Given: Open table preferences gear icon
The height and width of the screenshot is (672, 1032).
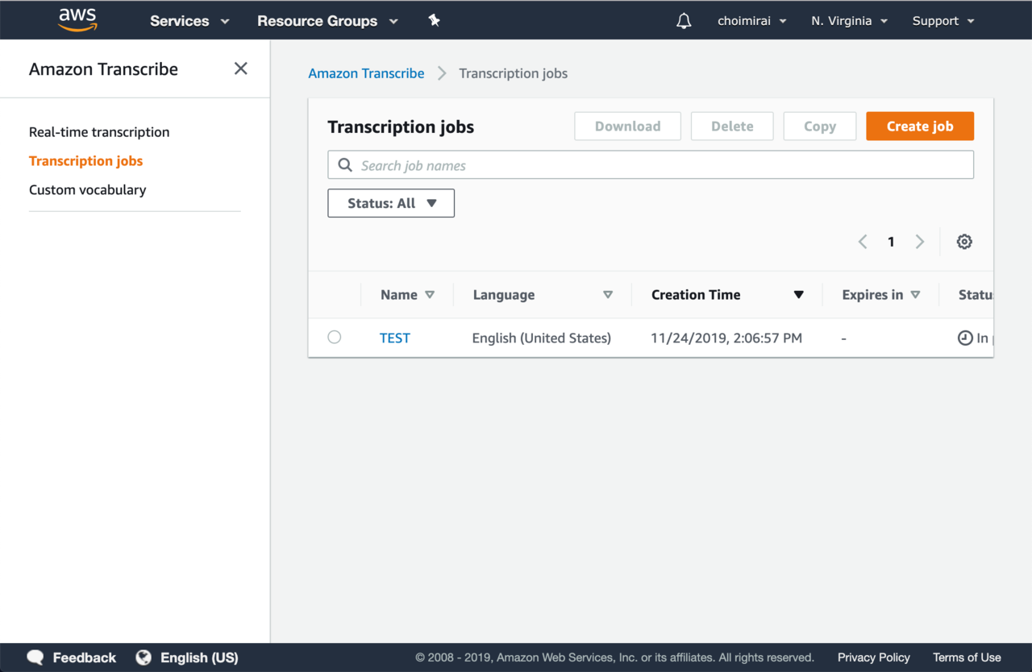Looking at the screenshot, I should tap(964, 242).
